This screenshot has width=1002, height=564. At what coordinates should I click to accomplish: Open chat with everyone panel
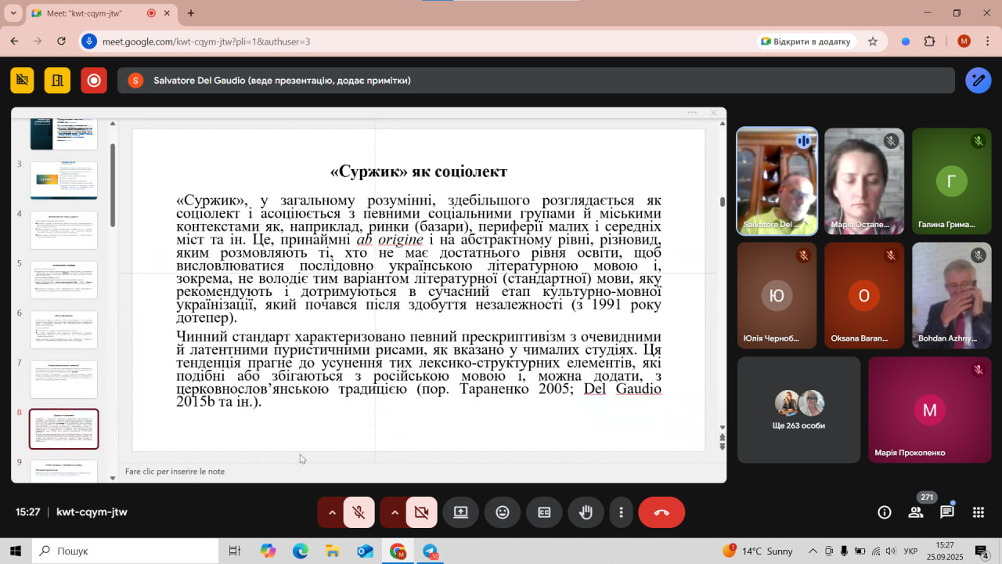946,512
